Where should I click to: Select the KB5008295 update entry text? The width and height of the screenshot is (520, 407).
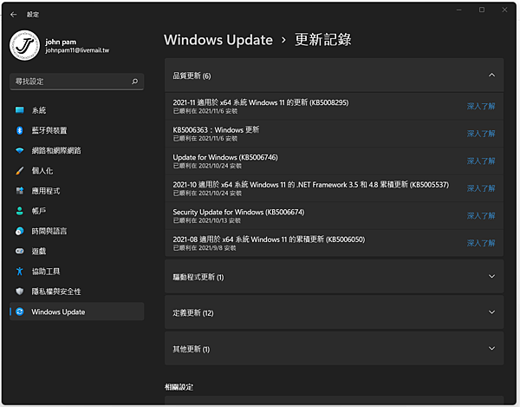coord(261,102)
